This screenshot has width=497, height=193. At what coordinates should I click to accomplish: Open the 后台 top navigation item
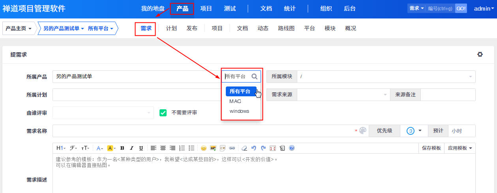(x=350, y=8)
